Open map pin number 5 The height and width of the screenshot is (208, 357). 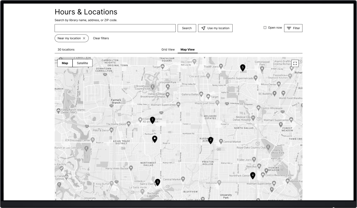click(x=242, y=67)
